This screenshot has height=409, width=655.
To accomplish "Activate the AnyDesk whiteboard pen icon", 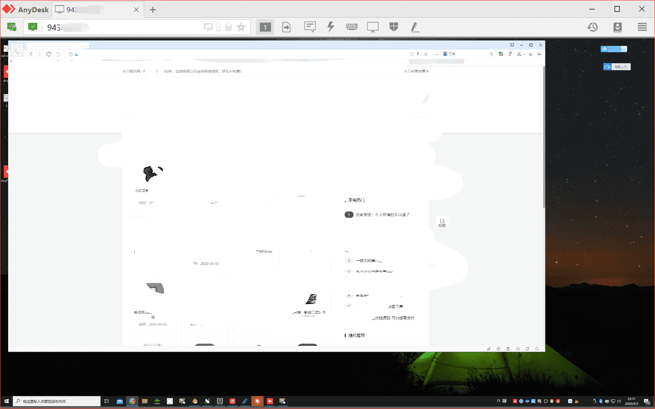I will 415,27.
